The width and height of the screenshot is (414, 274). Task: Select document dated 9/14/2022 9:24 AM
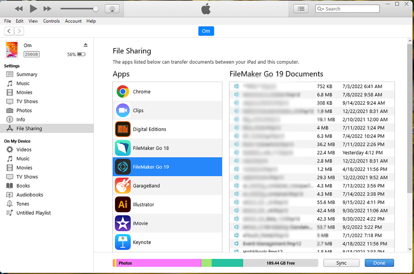312,103
